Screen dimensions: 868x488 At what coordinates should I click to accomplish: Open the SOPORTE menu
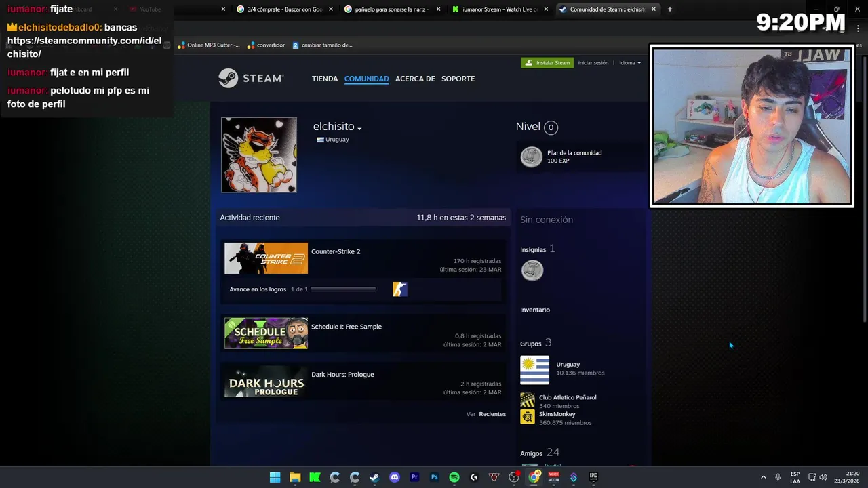pyautogui.click(x=458, y=79)
